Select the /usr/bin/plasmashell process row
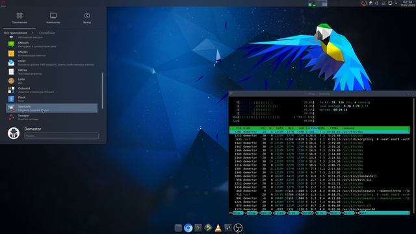 pyautogui.click(x=319, y=176)
